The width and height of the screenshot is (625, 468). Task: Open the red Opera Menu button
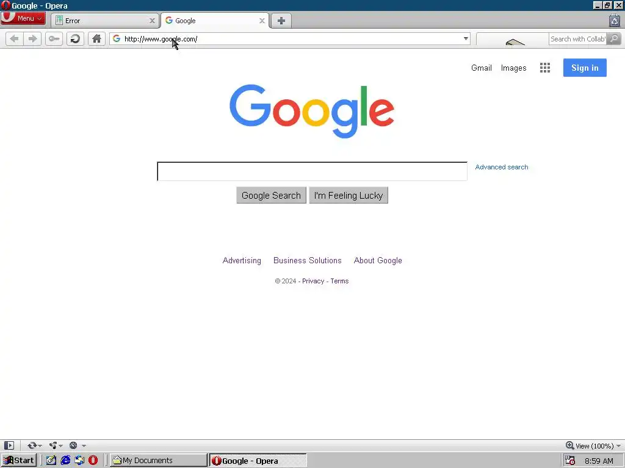coord(23,18)
